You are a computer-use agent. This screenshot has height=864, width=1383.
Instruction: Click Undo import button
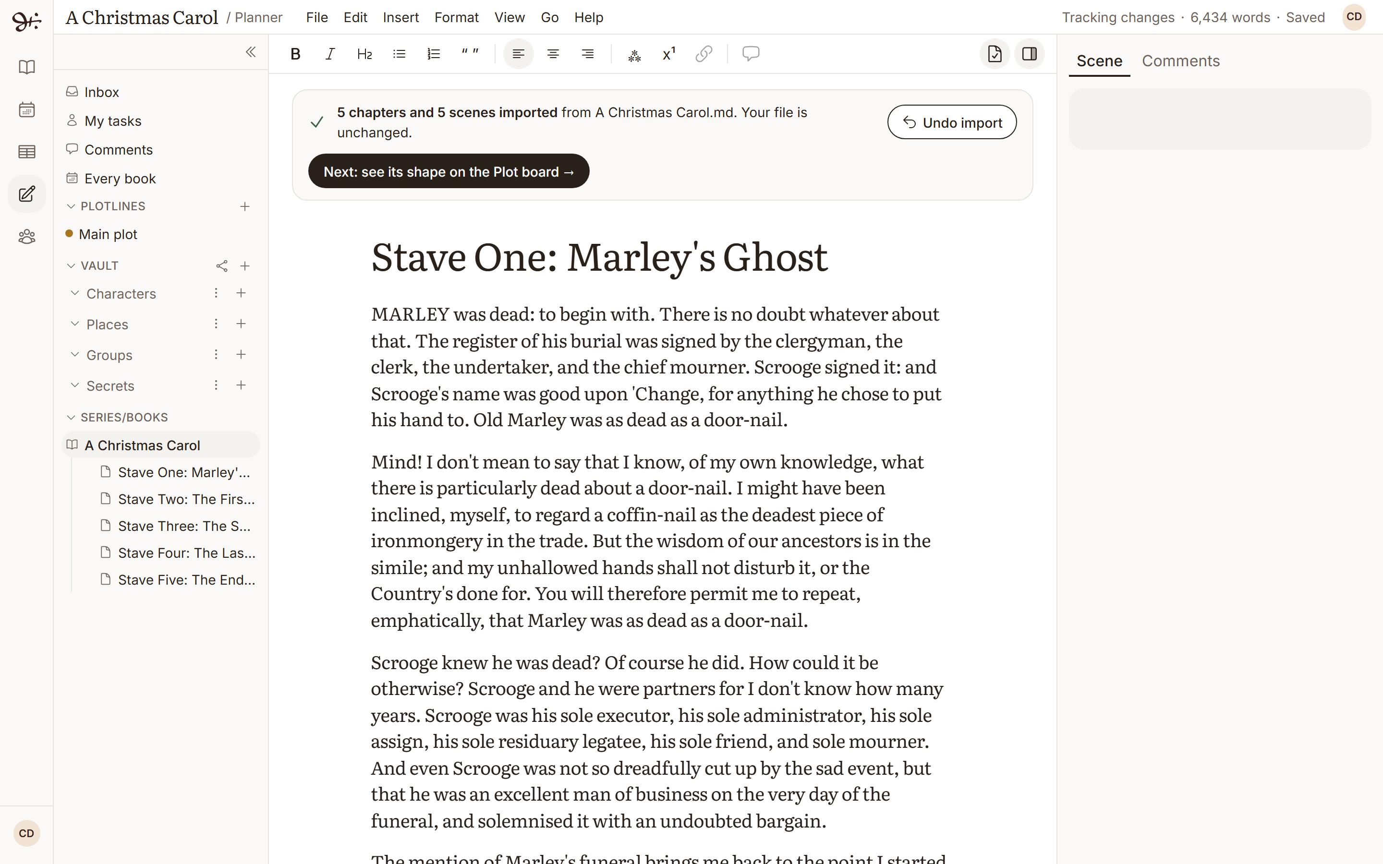(x=951, y=122)
